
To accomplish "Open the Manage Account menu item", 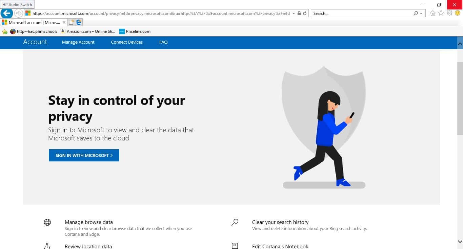I will [78, 42].
